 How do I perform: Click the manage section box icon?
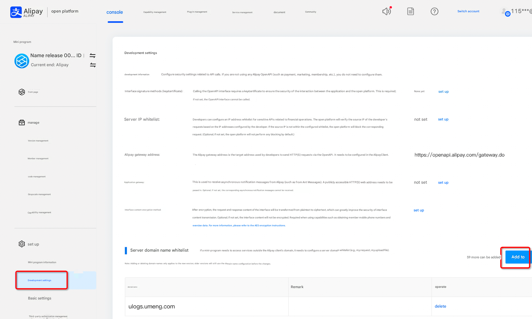pyautogui.click(x=22, y=122)
